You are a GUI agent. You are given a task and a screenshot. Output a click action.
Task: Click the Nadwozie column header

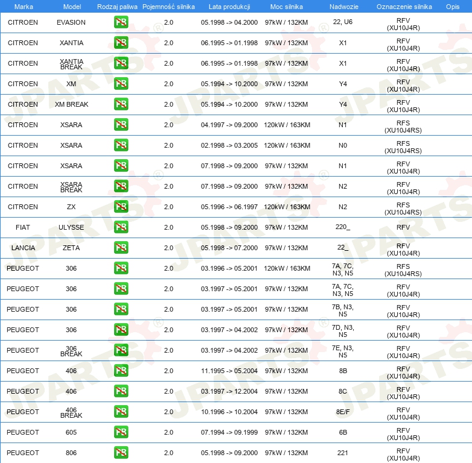tap(344, 7)
